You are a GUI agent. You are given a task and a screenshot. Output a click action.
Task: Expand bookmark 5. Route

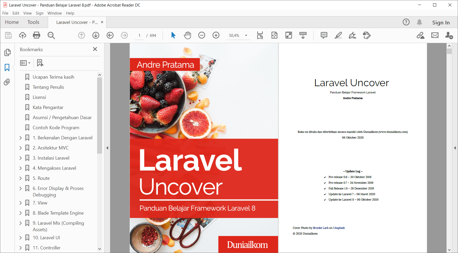tap(21, 178)
